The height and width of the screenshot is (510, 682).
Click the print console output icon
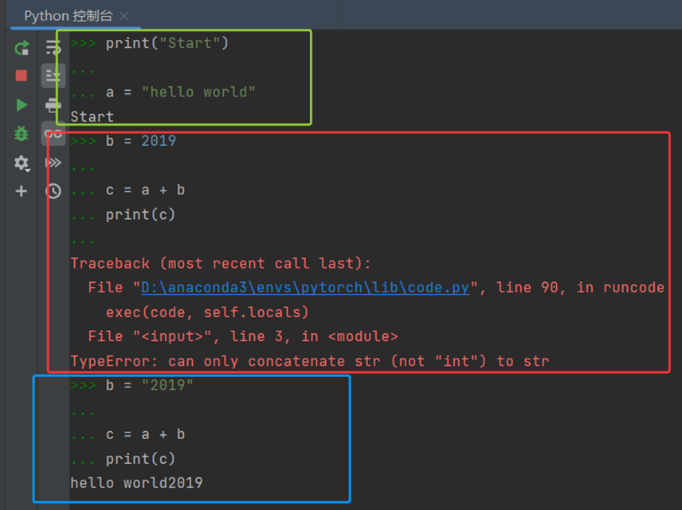pyautogui.click(x=53, y=105)
